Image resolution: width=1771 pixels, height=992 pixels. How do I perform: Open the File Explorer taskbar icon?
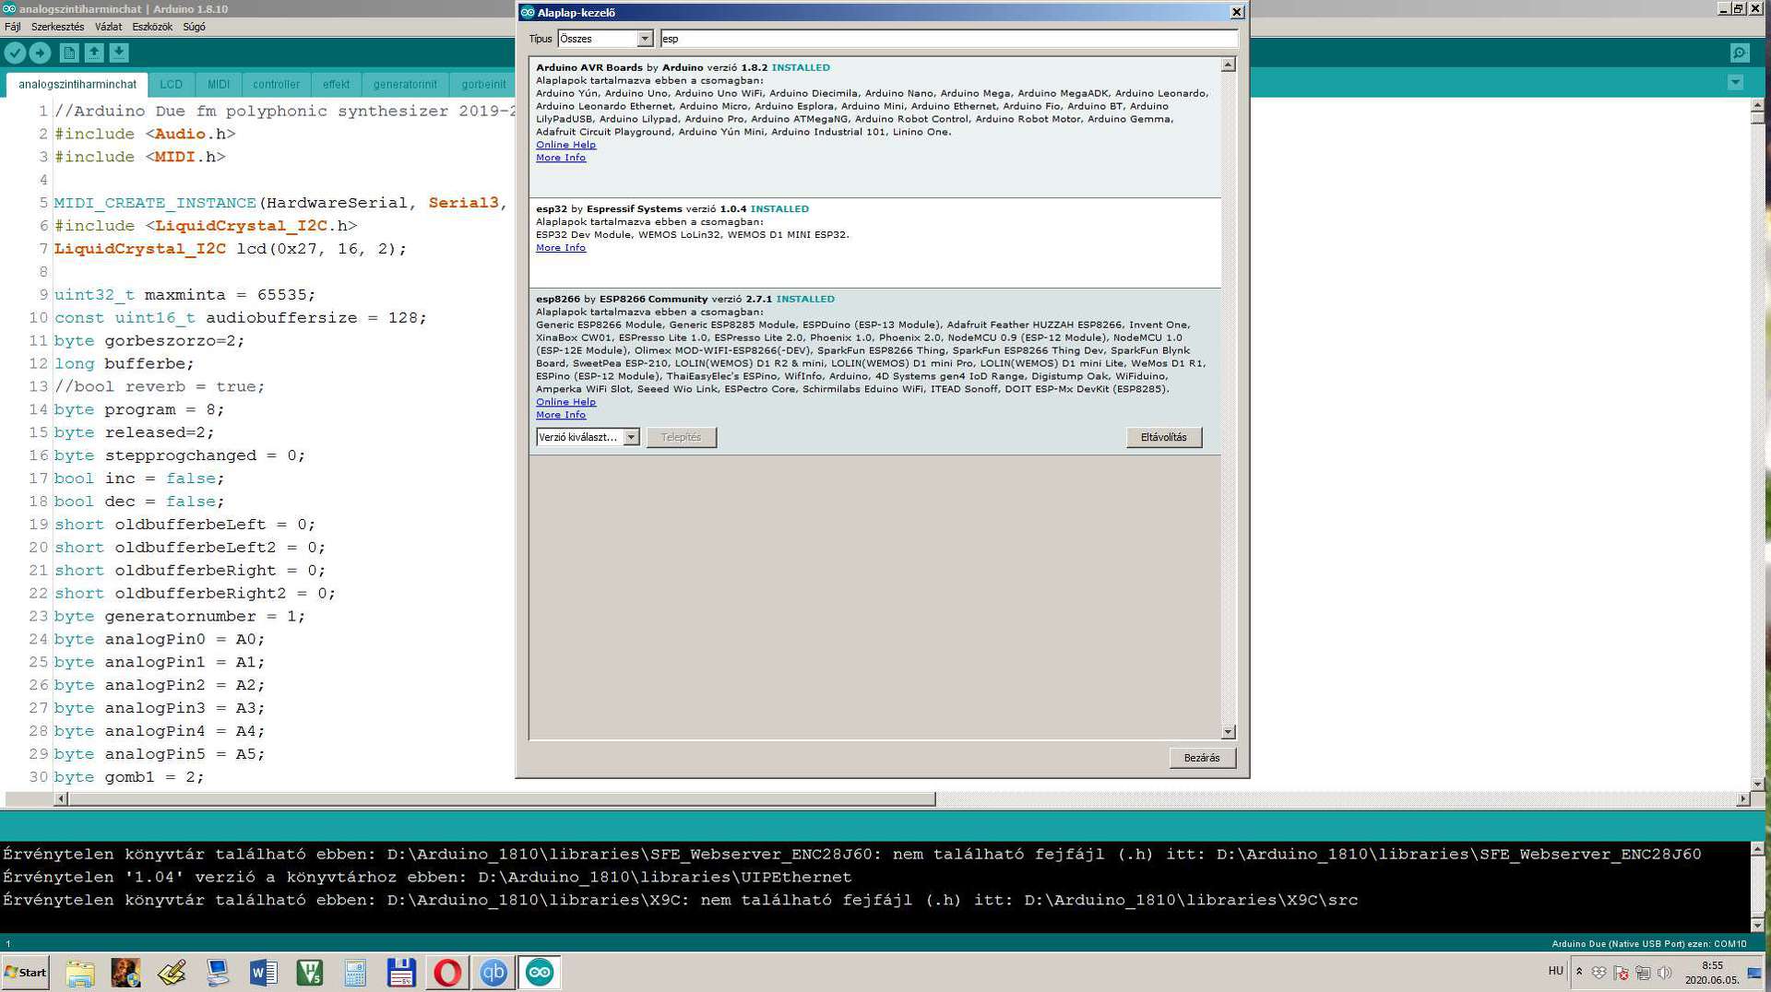(x=79, y=973)
